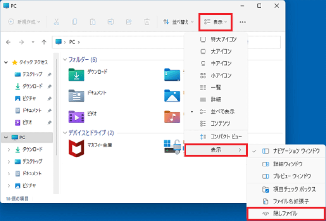Click the Copy icon in toolbar
The width and height of the screenshot is (326, 221).
tap(75, 22)
